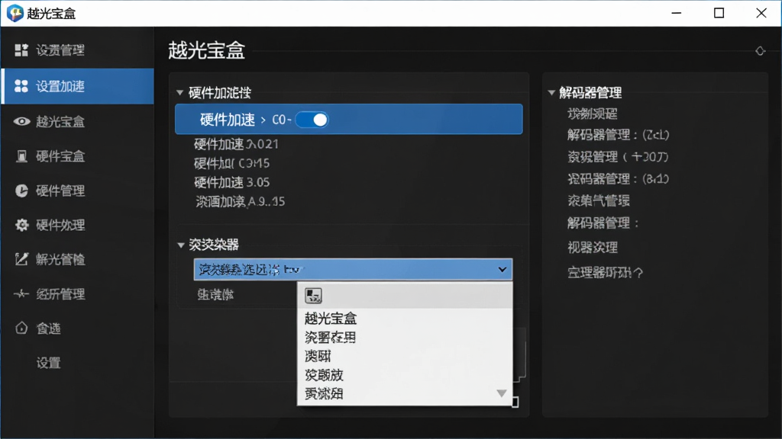782x439 pixels.
Task: Click the app logo in the title bar
Action: tap(15, 14)
